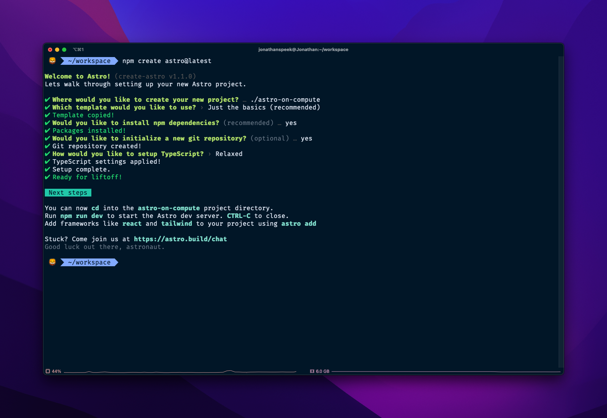The width and height of the screenshot is (607, 418).
Task: Click the ~/workspace prompt segment at bottom
Action: [x=89, y=262]
